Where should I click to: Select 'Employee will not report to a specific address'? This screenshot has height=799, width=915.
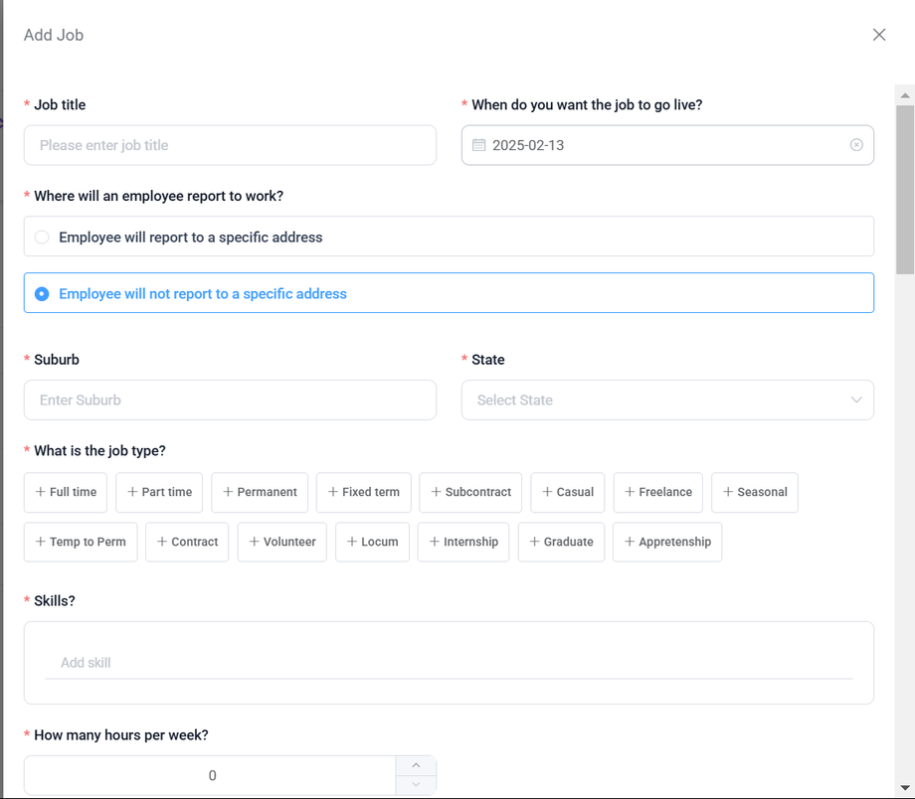pos(42,294)
